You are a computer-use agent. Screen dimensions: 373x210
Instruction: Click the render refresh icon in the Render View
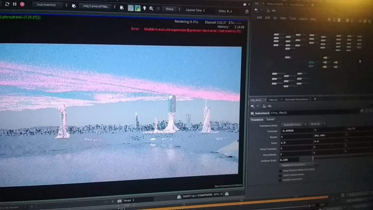pyautogui.click(x=7, y=4)
